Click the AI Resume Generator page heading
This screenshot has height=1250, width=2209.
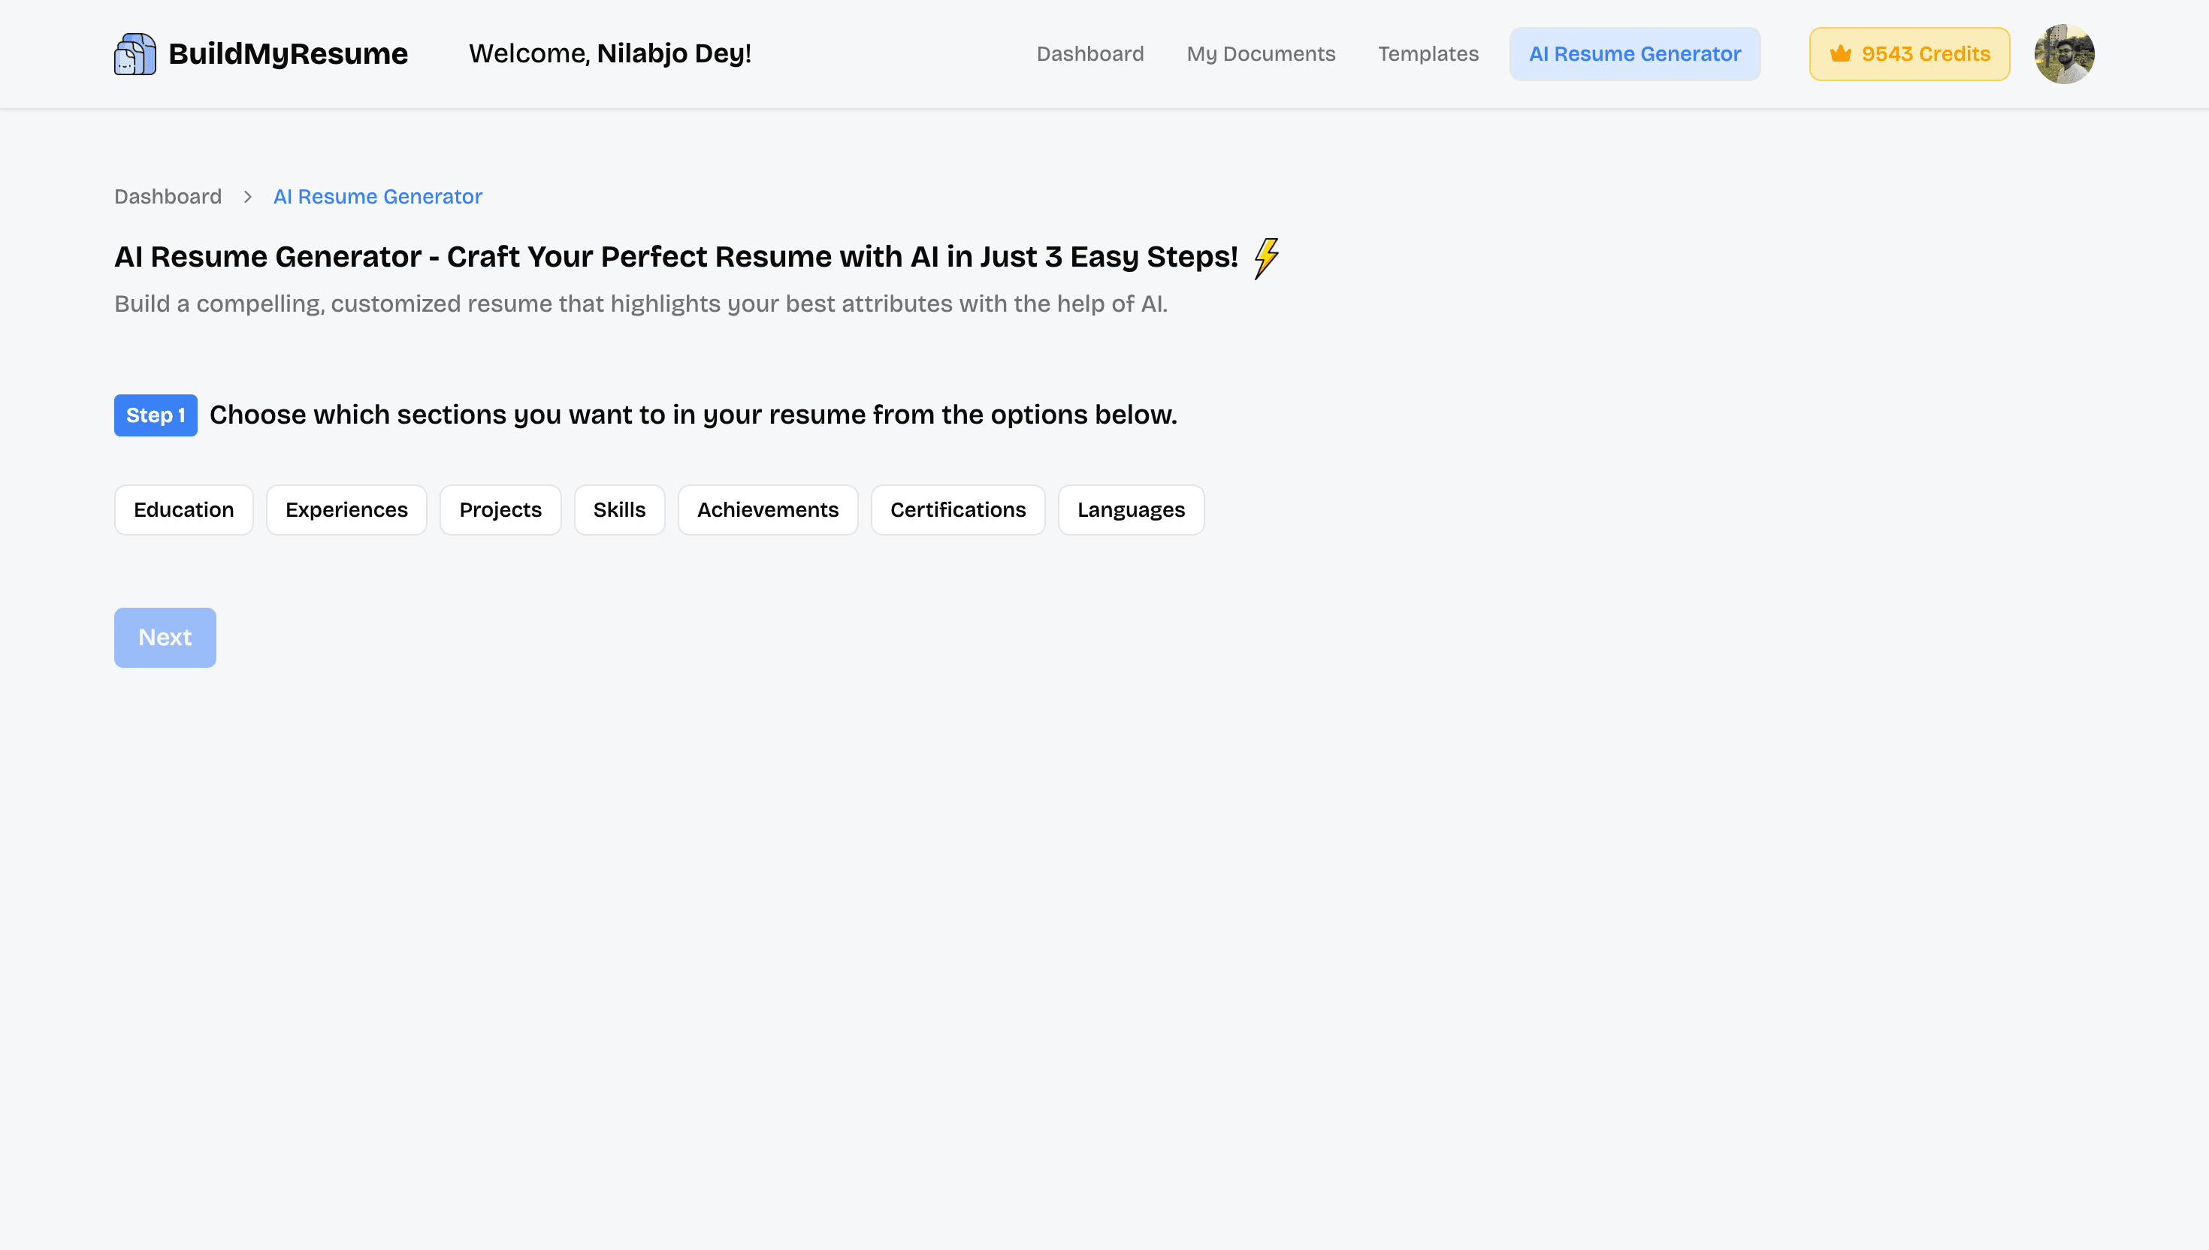[676, 257]
